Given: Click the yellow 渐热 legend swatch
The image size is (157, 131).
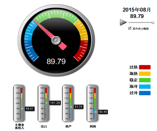Looking at the screenshot, I should coord(145,74).
